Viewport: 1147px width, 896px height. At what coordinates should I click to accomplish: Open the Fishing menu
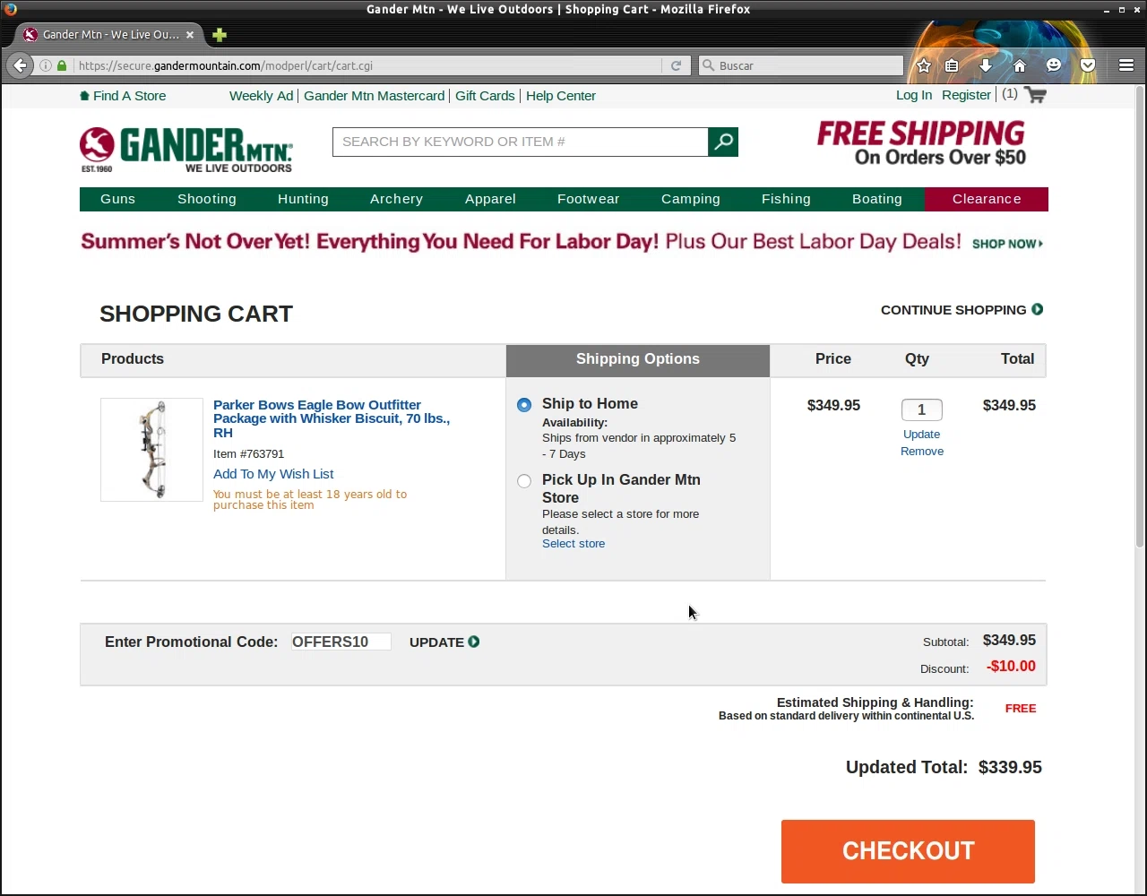786,199
